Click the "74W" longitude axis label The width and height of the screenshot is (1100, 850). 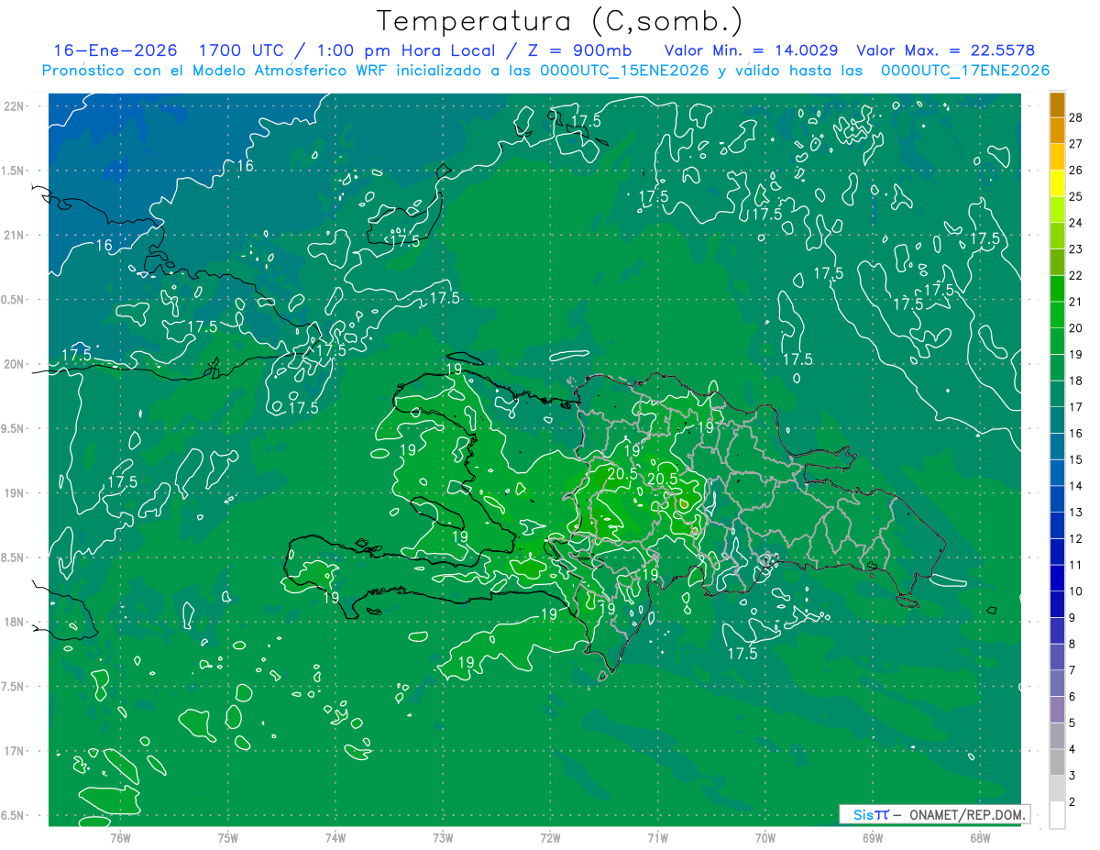335,837
